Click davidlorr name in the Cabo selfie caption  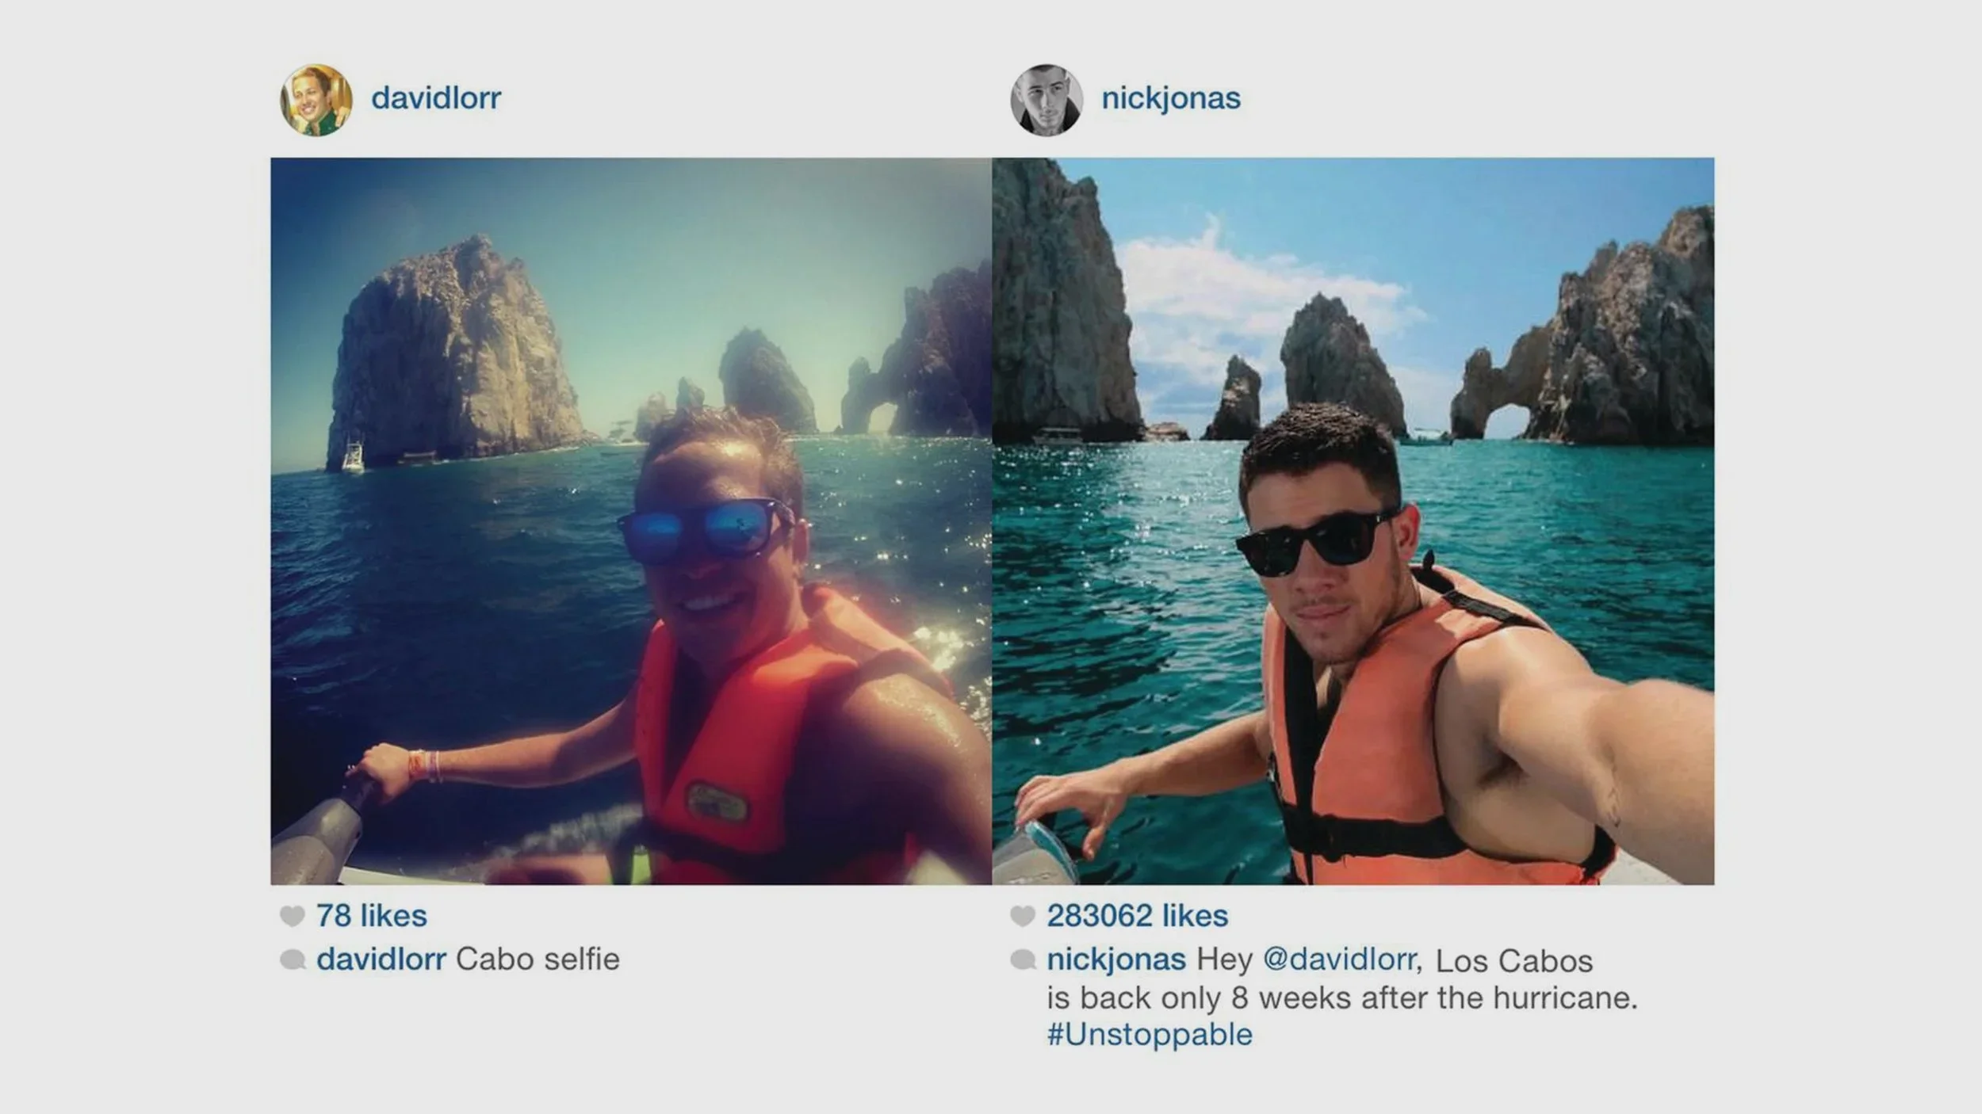point(381,959)
